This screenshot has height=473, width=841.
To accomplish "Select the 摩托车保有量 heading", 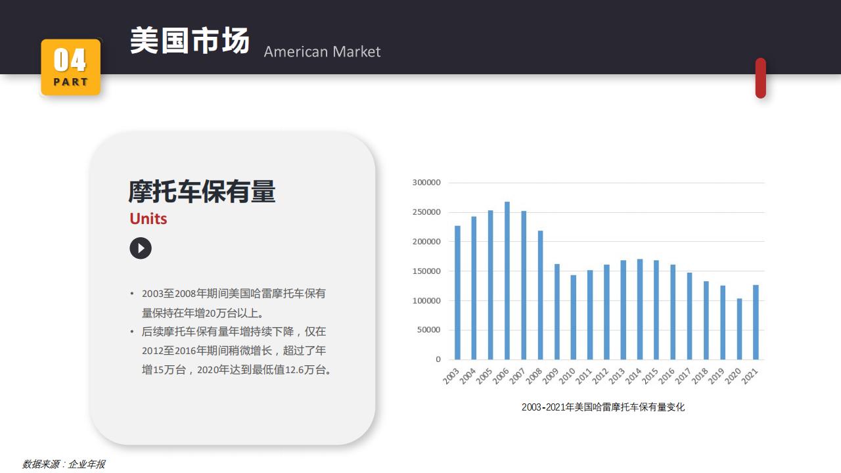I will [202, 191].
